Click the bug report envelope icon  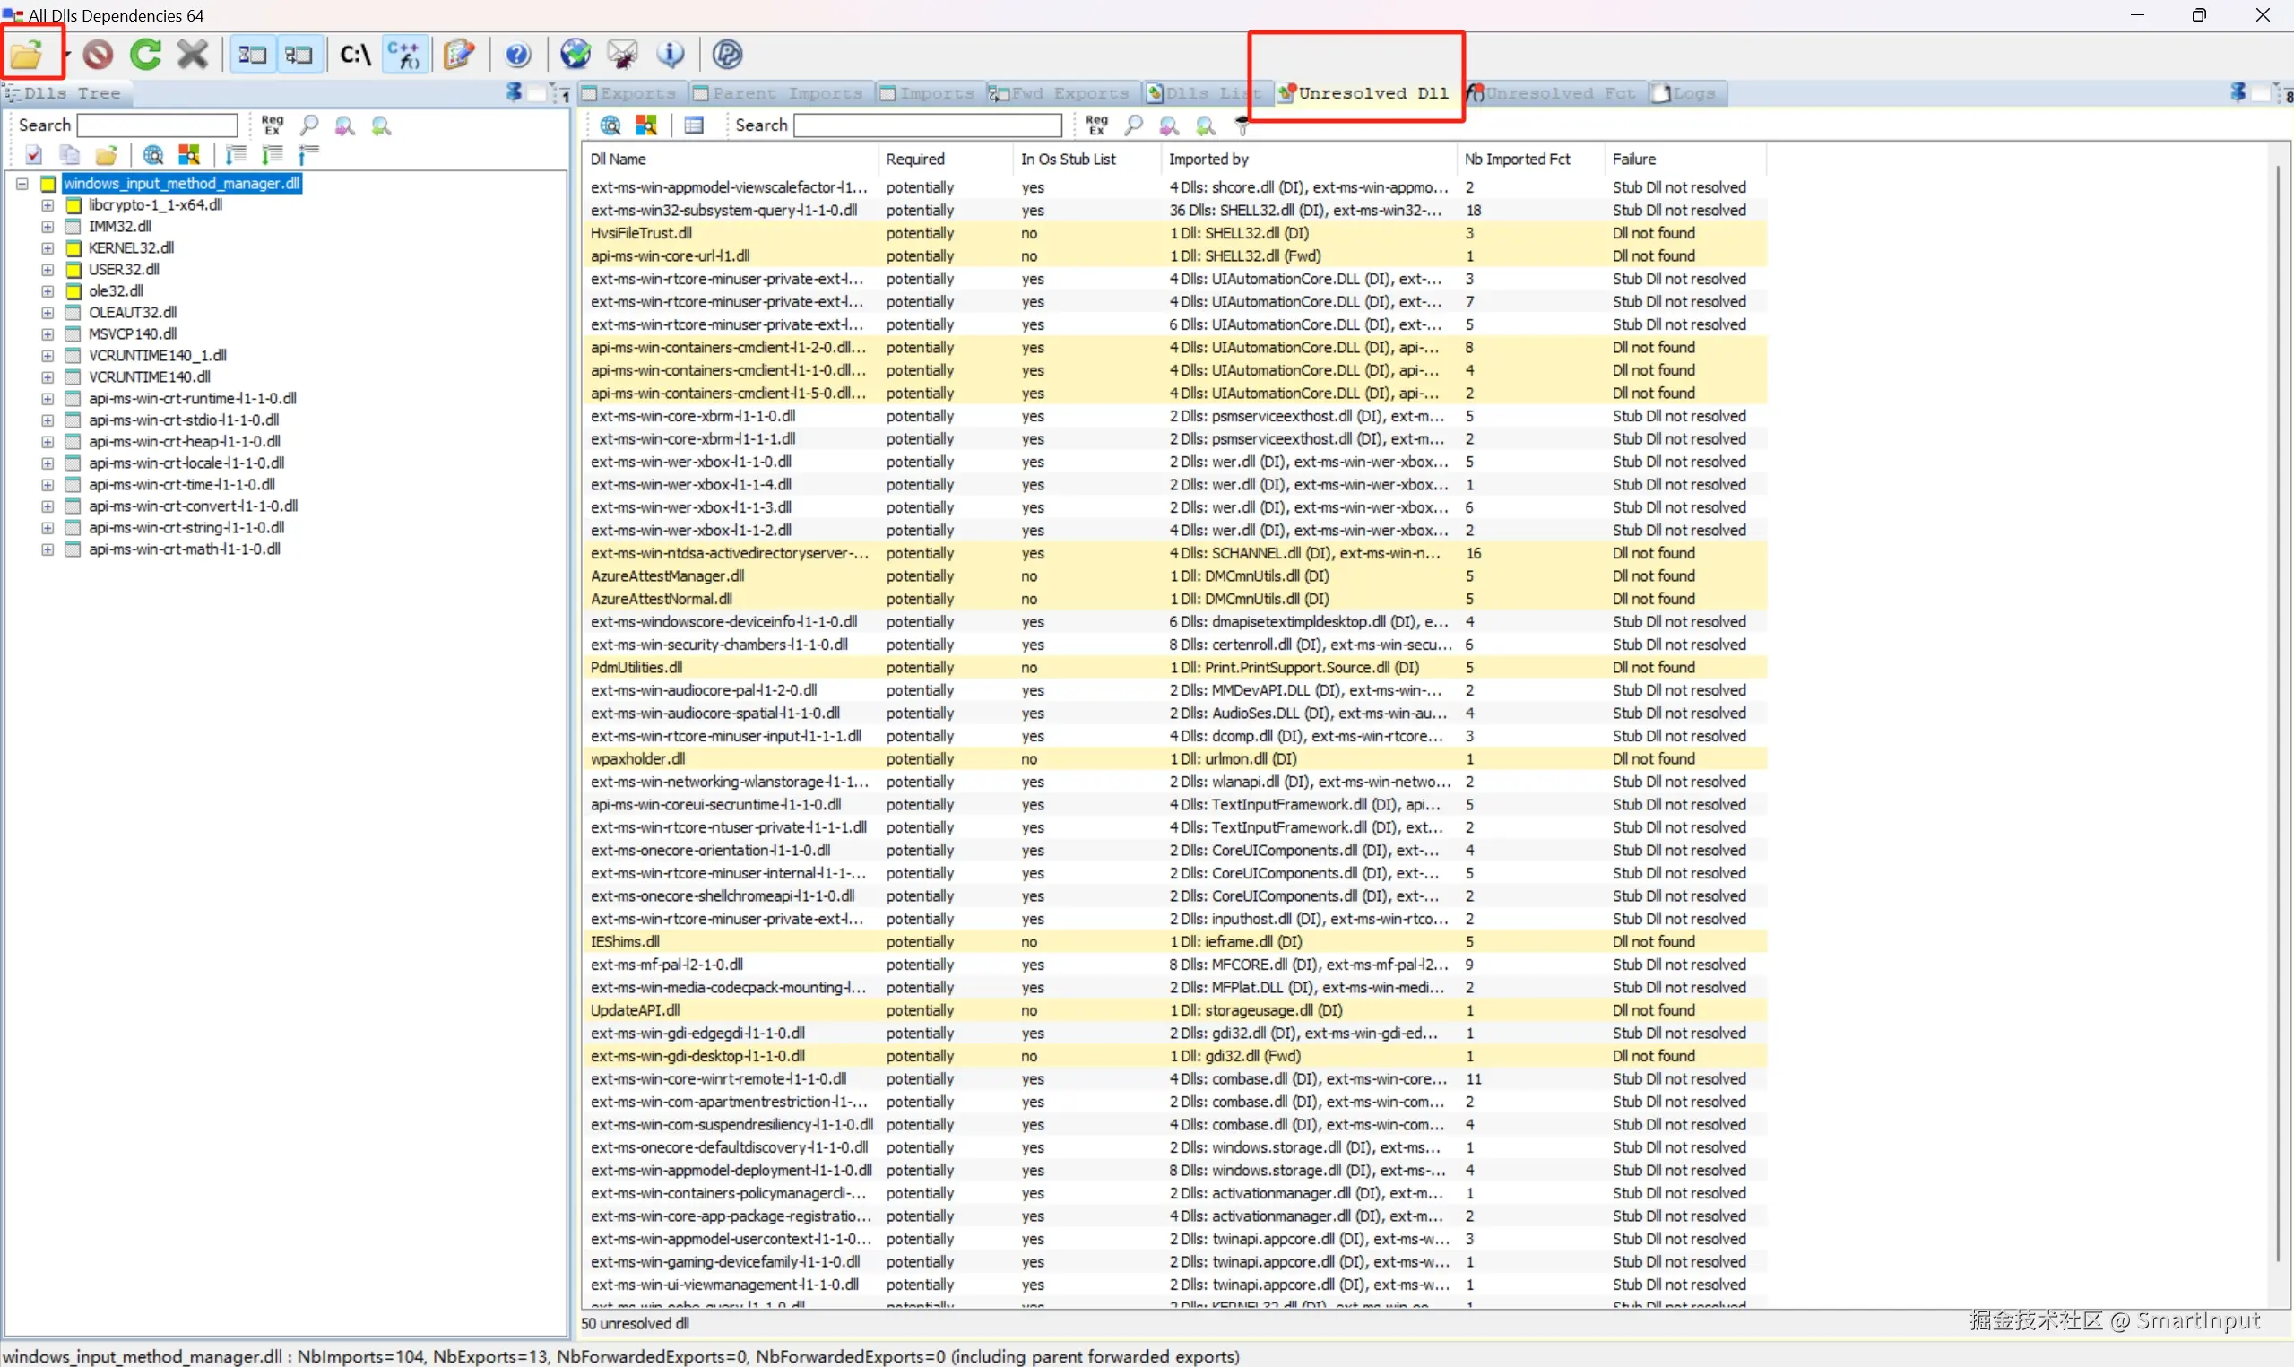623,55
